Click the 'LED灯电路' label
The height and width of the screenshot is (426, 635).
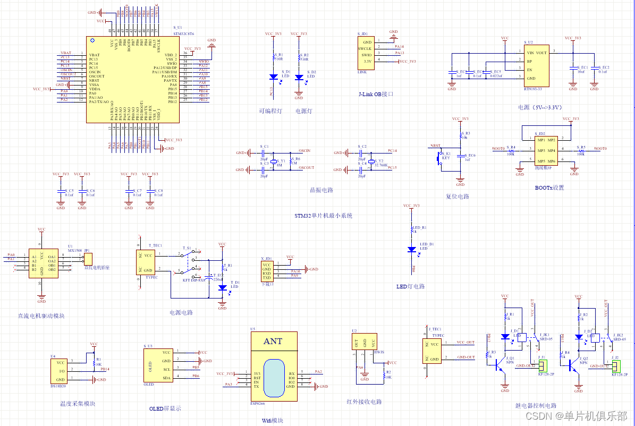410,286
